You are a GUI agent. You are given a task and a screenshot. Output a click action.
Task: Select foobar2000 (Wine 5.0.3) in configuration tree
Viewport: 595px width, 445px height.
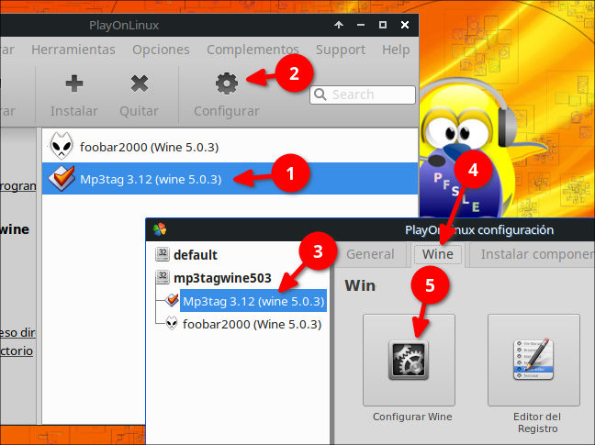(x=252, y=325)
